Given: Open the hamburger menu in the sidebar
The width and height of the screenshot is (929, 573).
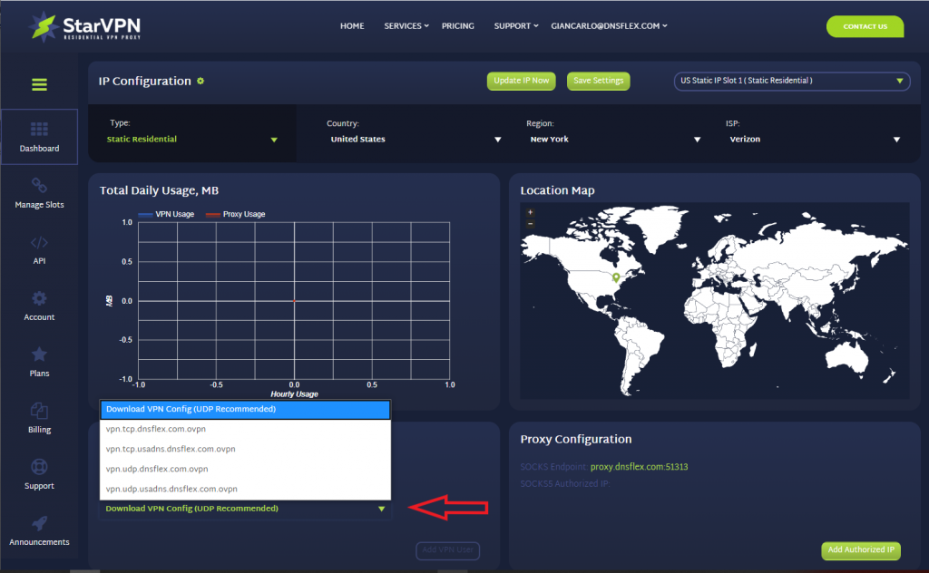Looking at the screenshot, I should click(x=39, y=83).
